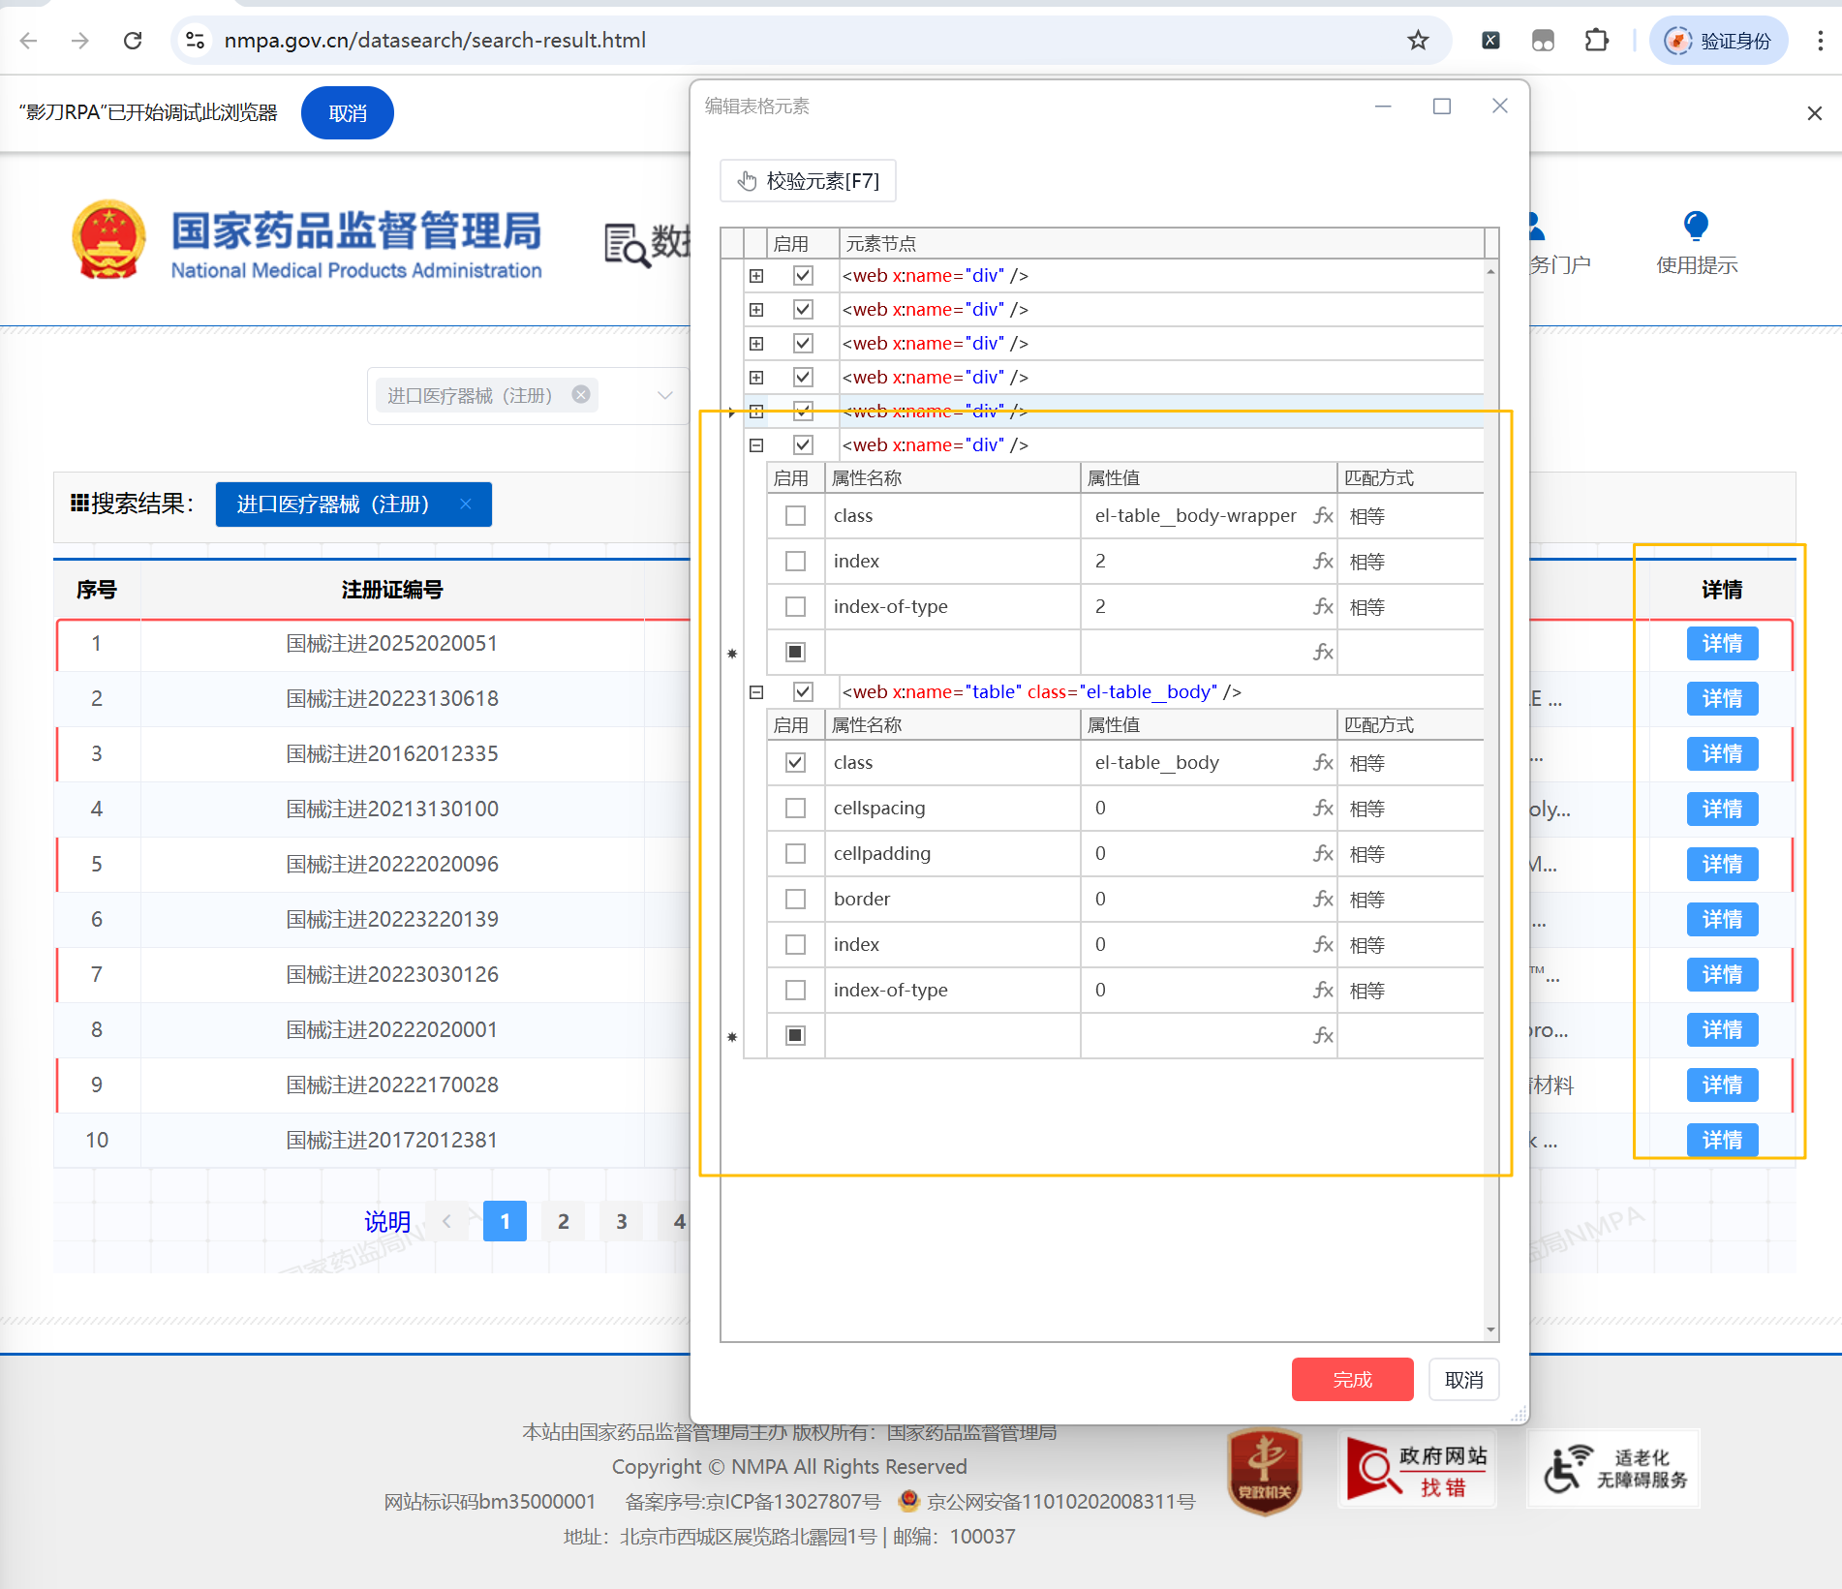Uncheck the el-table__body class attribute
This screenshot has width=1842, height=1589.
(x=795, y=763)
